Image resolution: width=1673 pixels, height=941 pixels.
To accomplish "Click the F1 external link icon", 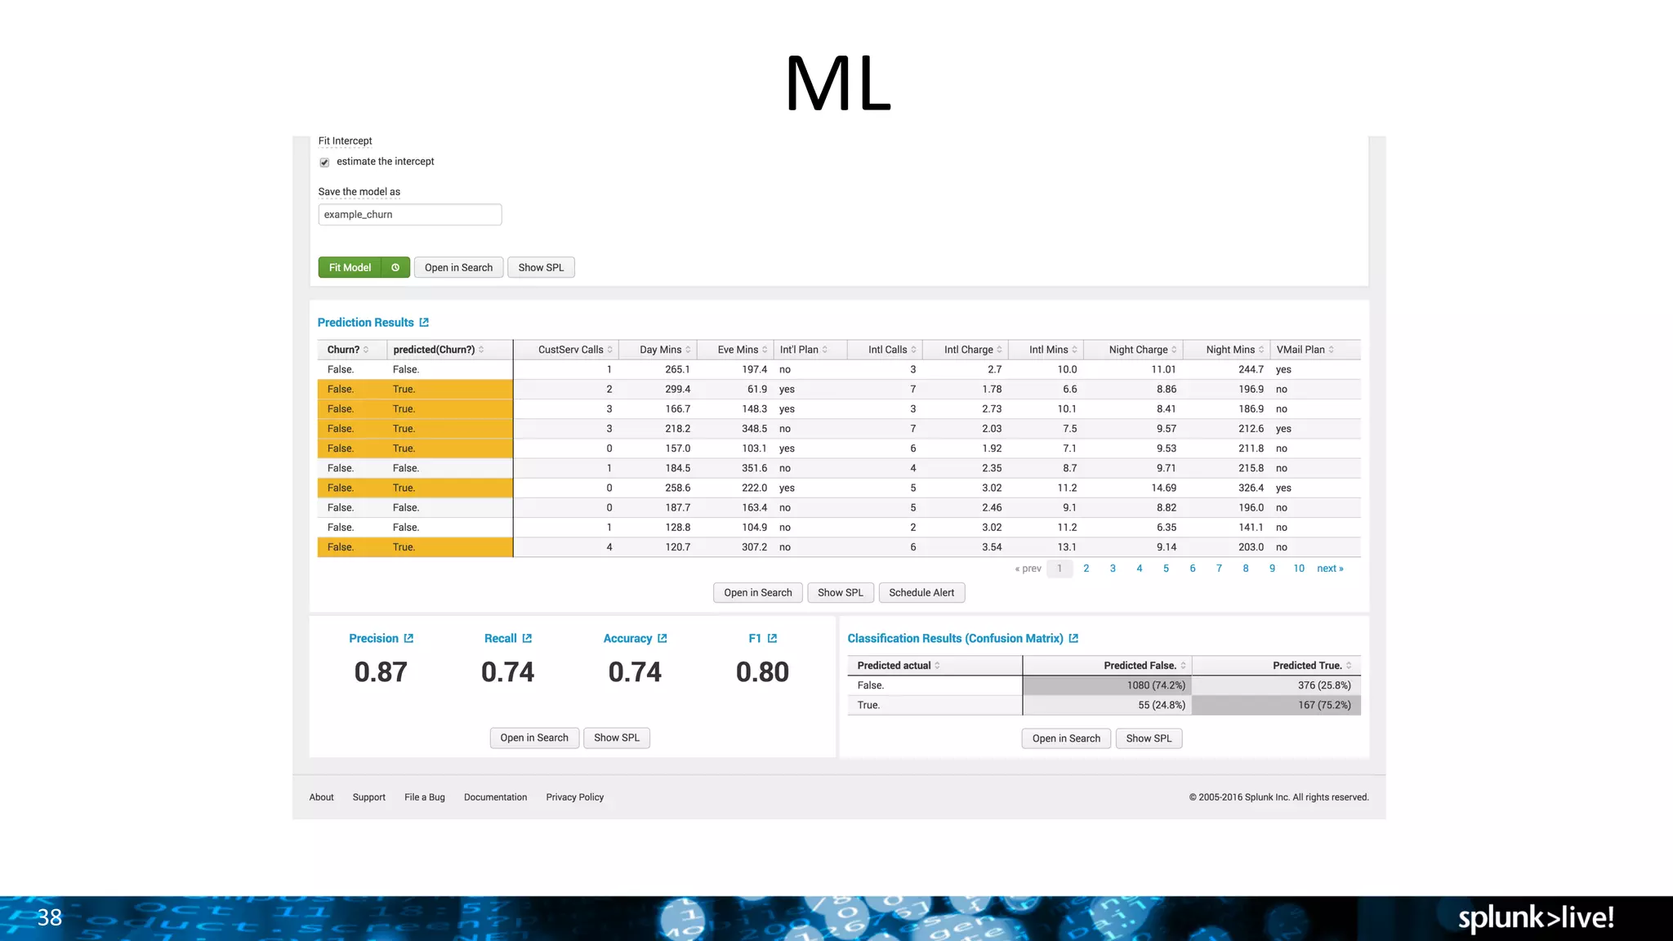I will click(772, 639).
